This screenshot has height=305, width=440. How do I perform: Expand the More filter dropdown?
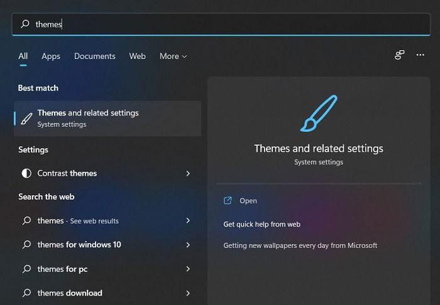pos(173,56)
